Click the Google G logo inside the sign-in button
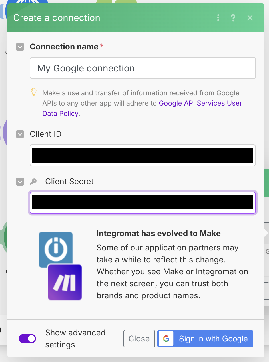Screen dimensions: 269x362 click(166, 338)
